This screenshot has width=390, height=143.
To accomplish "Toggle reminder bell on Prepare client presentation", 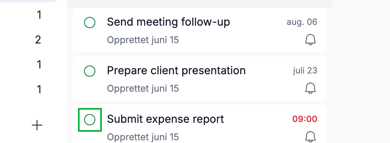I will pyautogui.click(x=310, y=89).
